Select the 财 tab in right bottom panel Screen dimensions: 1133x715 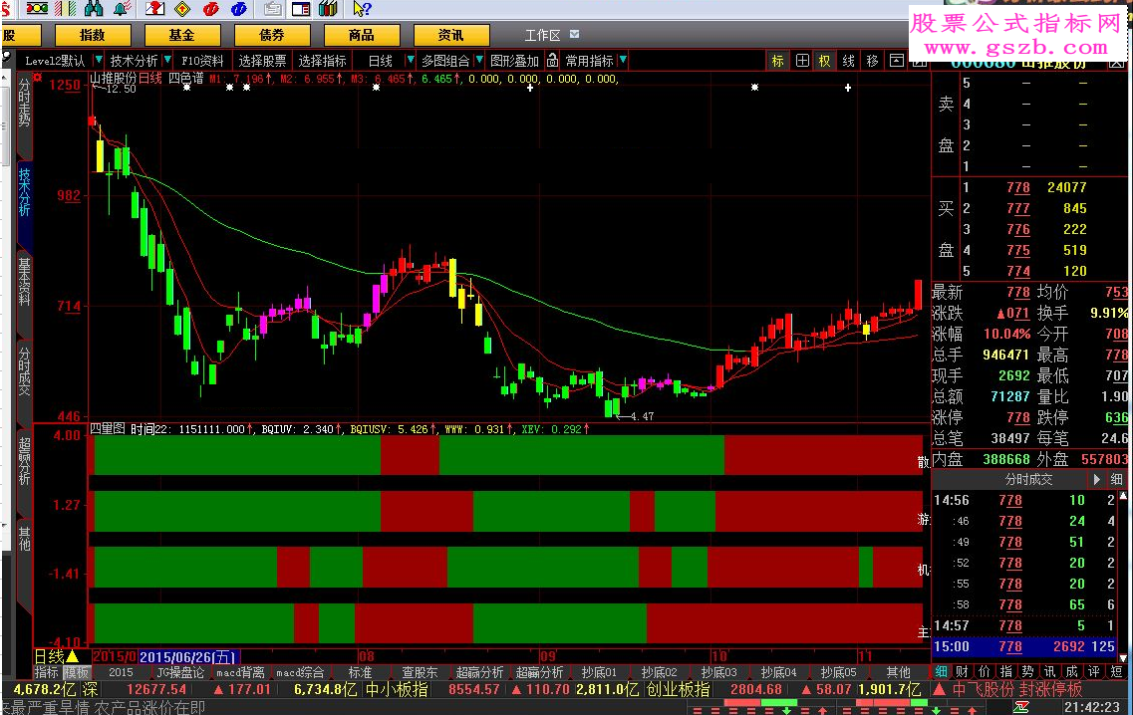[962, 671]
